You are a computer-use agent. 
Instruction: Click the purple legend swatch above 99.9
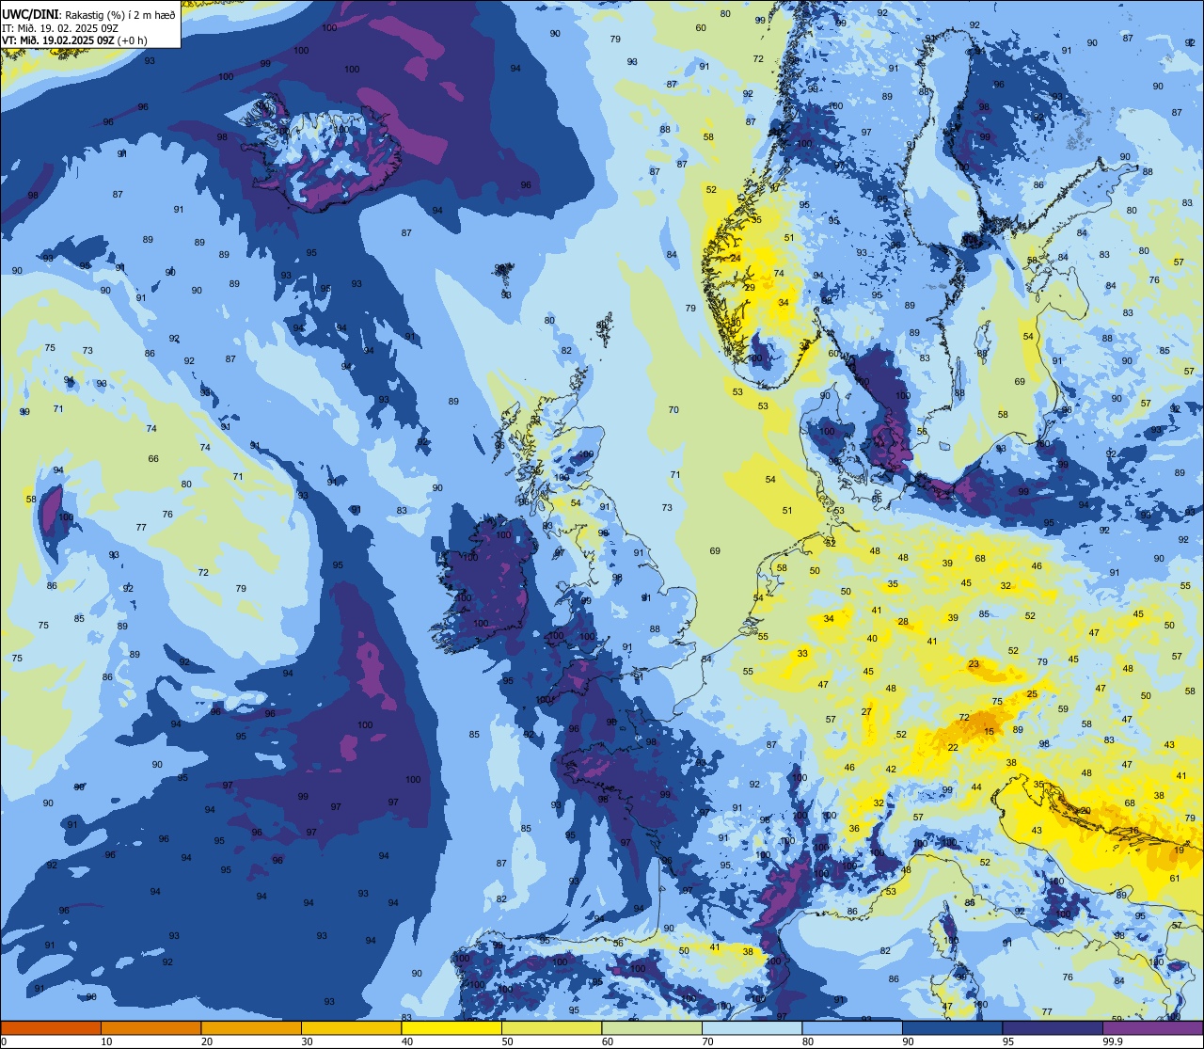[x=1153, y=1027]
